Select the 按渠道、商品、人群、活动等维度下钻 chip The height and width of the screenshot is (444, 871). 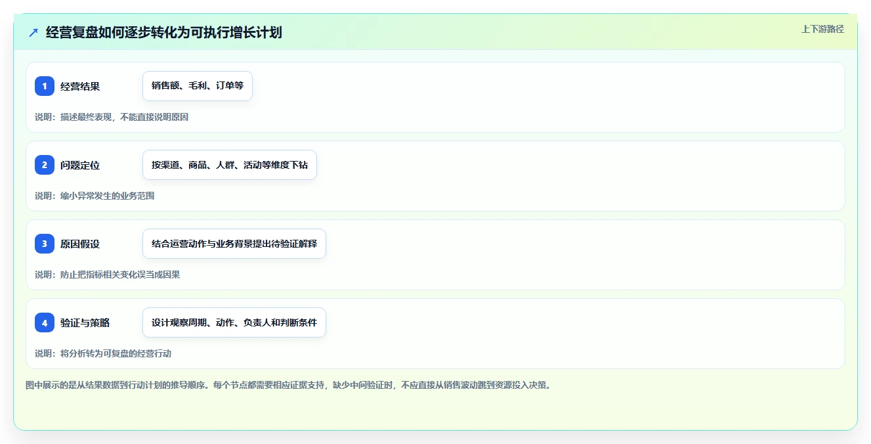[x=230, y=165]
